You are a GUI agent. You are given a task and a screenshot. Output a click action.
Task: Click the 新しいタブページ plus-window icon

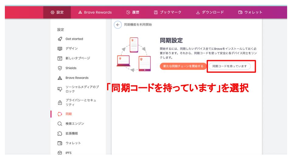[x=60, y=58]
